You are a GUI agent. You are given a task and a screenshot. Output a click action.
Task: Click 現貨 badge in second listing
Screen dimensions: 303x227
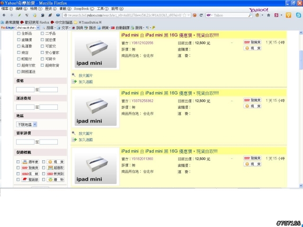[252, 106]
